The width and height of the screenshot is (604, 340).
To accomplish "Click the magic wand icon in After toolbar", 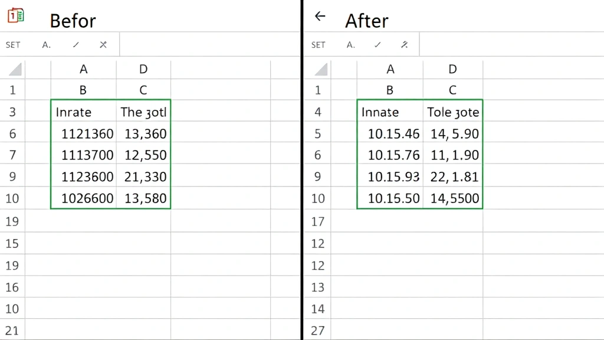I will pyautogui.click(x=405, y=45).
